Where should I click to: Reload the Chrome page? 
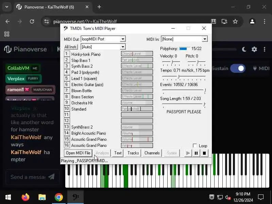[x=32, y=21]
